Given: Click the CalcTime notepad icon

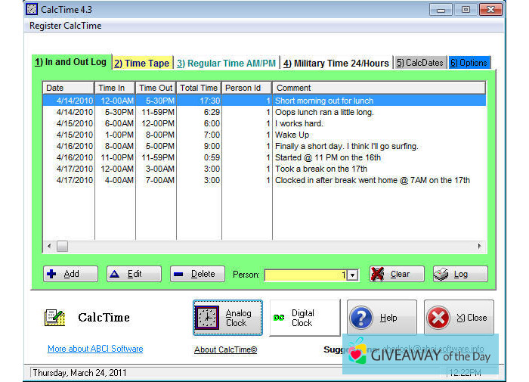Looking at the screenshot, I should pos(53,318).
